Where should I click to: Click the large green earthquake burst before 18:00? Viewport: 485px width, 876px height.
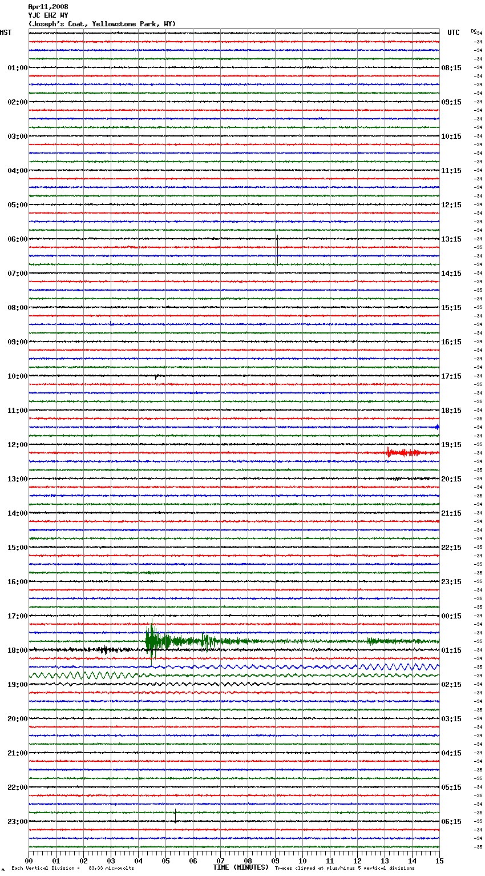coord(157,641)
